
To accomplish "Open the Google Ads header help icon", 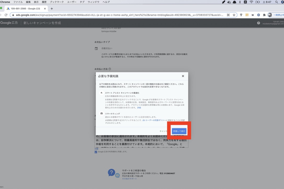I will pyautogui.click(x=258, y=23).
